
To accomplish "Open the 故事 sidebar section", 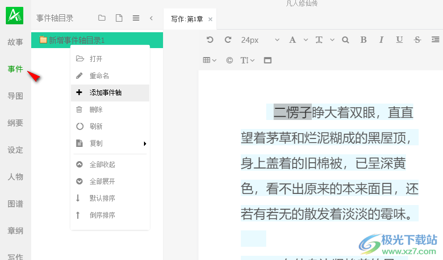I will pos(15,42).
